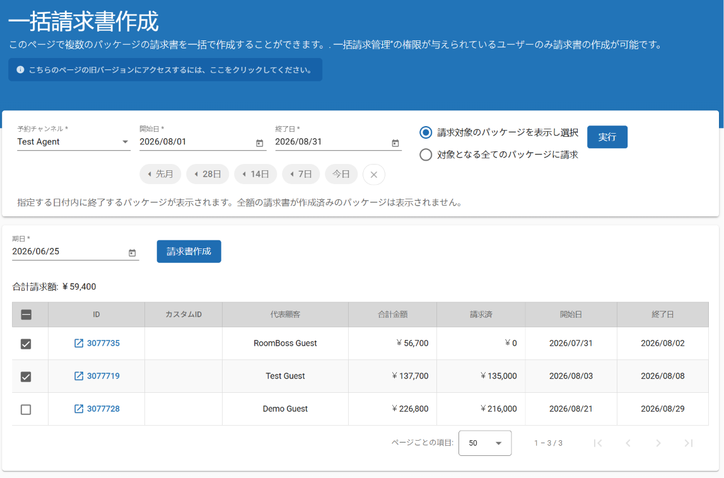Click the Demo Guest cell
This screenshot has width=724, height=478.
[285, 409]
